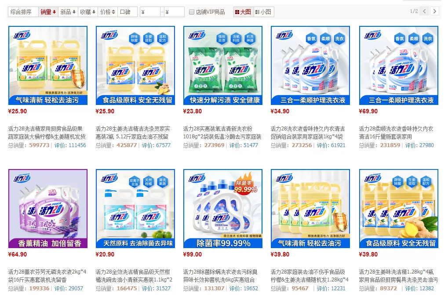Open 天然原料 去油除菌去异味 dish soap image
Viewport: 448px width, 303px height.
point(135,209)
